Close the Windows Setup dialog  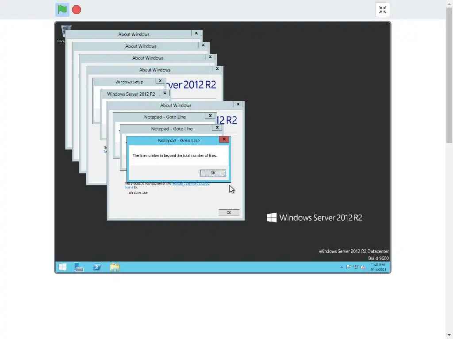pos(160,81)
